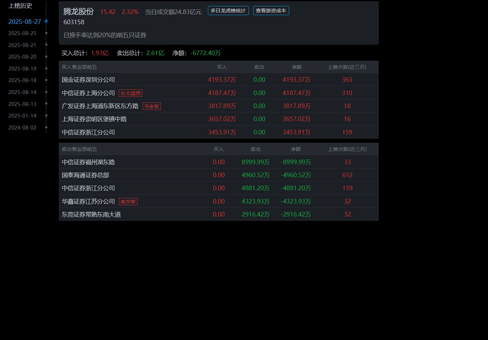Click net amount -4960.52万
Image resolution: width=488 pixels, height=340 pixels.
[296, 175]
